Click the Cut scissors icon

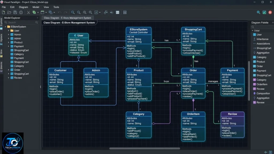pos(28,12)
